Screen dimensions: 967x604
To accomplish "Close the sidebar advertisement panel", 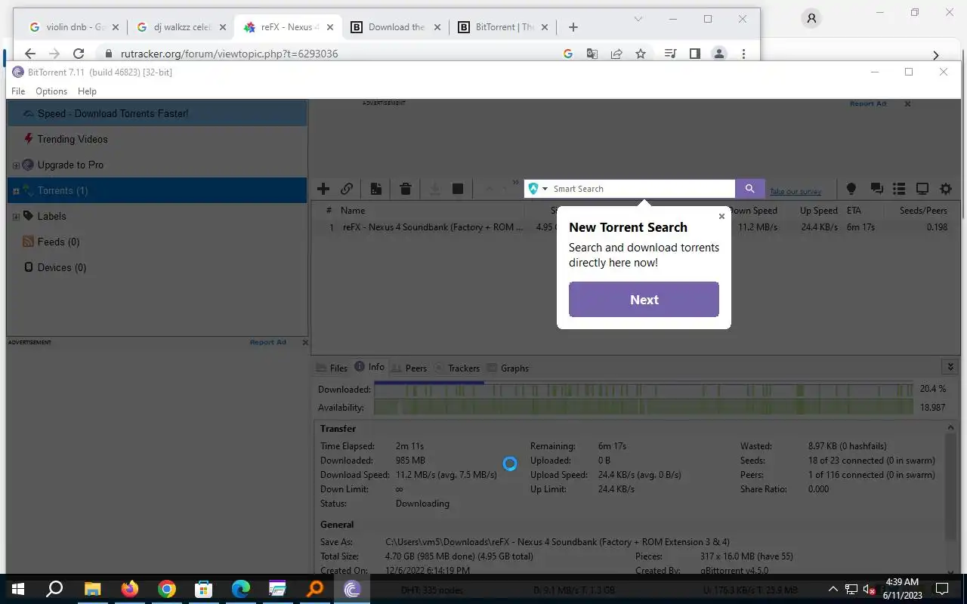I will (305, 342).
